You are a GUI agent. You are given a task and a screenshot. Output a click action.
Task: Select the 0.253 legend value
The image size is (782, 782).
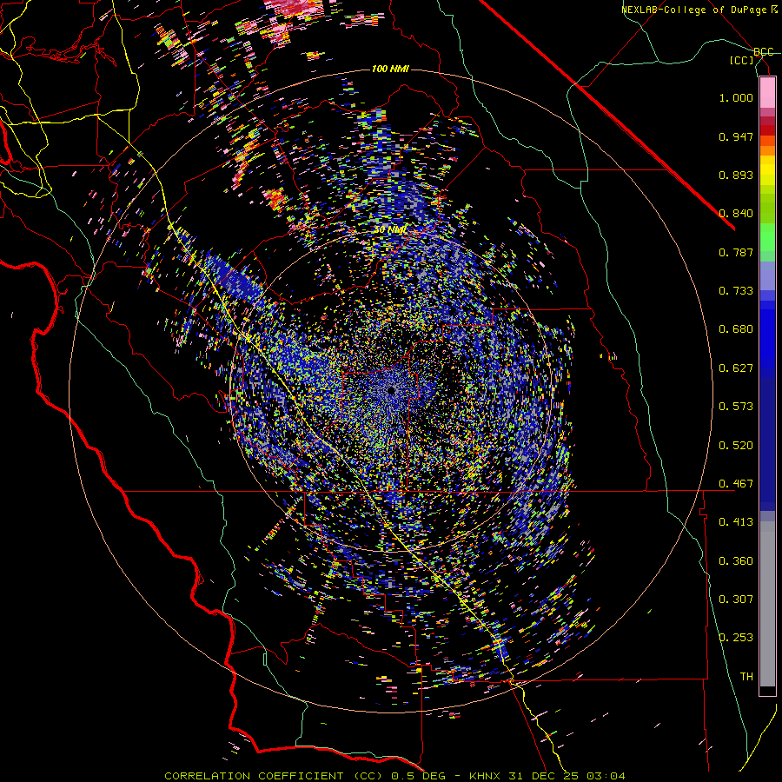pos(736,638)
